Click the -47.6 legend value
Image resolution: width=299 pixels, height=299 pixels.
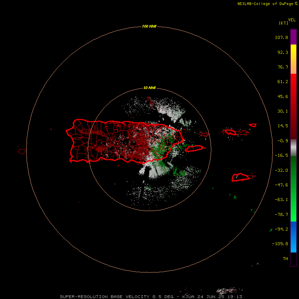[x=281, y=185]
